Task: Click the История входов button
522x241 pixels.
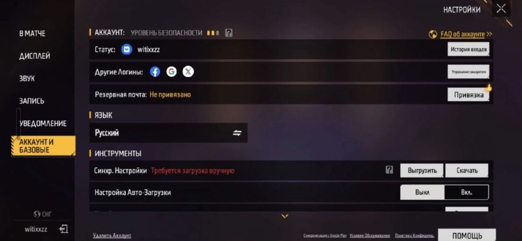Action: point(468,49)
